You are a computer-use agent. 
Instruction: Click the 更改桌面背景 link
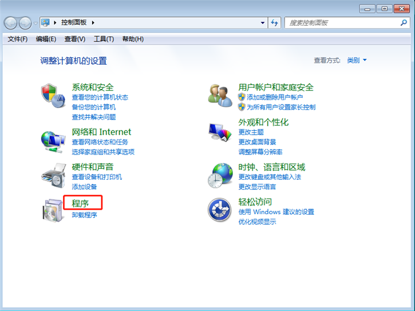[x=257, y=142]
